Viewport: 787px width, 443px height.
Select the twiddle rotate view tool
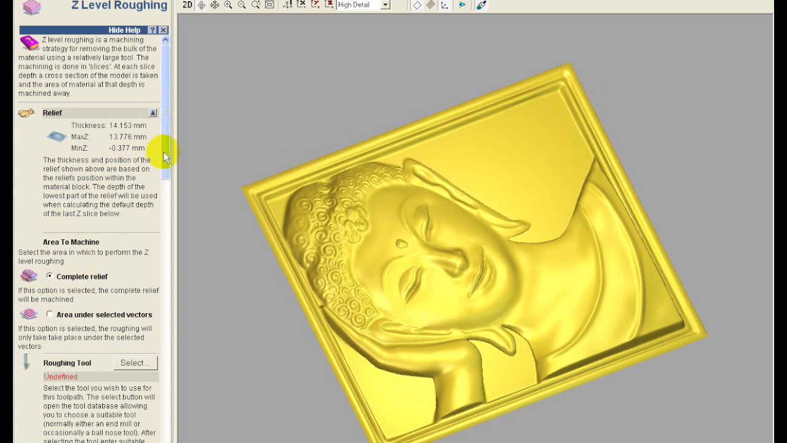click(x=202, y=5)
